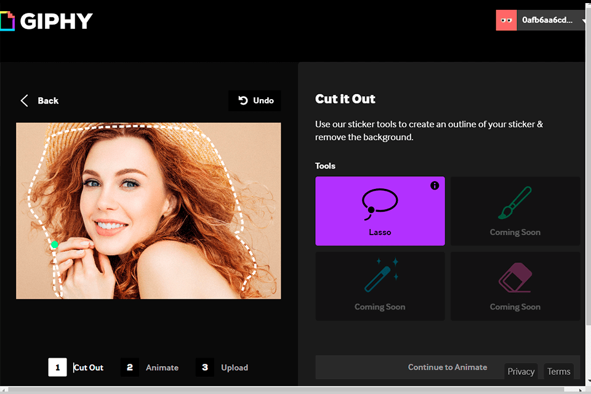Click Continue to Animate button
591x394 pixels.
pyautogui.click(x=448, y=368)
